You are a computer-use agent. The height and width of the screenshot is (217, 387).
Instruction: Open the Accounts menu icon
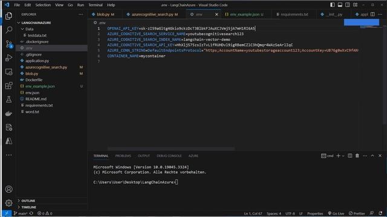click(8, 189)
